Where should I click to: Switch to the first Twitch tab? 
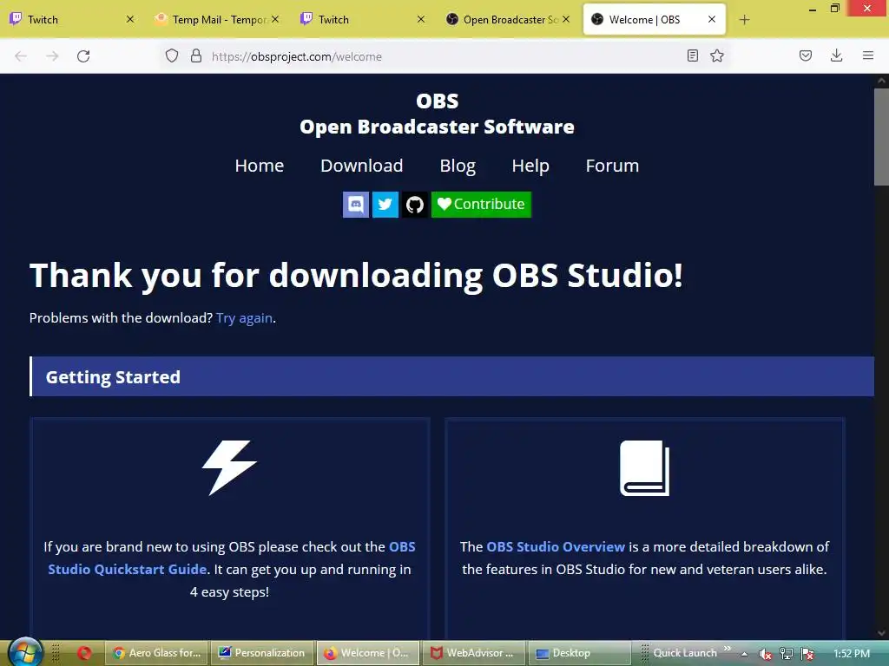click(71, 19)
